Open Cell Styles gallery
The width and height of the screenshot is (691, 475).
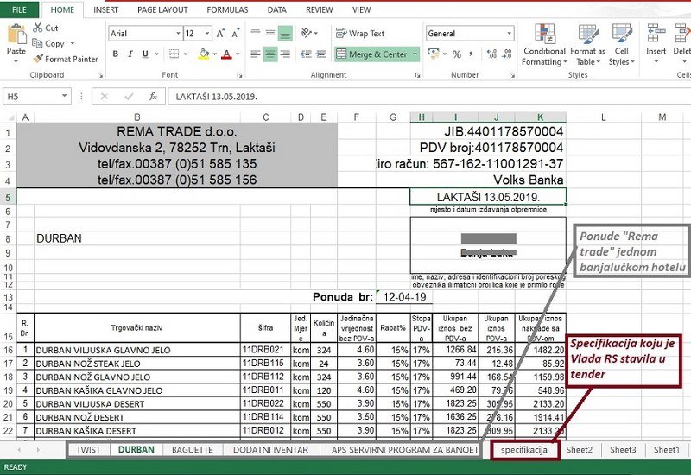(621, 45)
